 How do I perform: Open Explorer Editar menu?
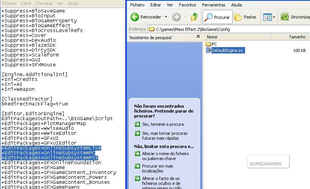coord(156,5)
